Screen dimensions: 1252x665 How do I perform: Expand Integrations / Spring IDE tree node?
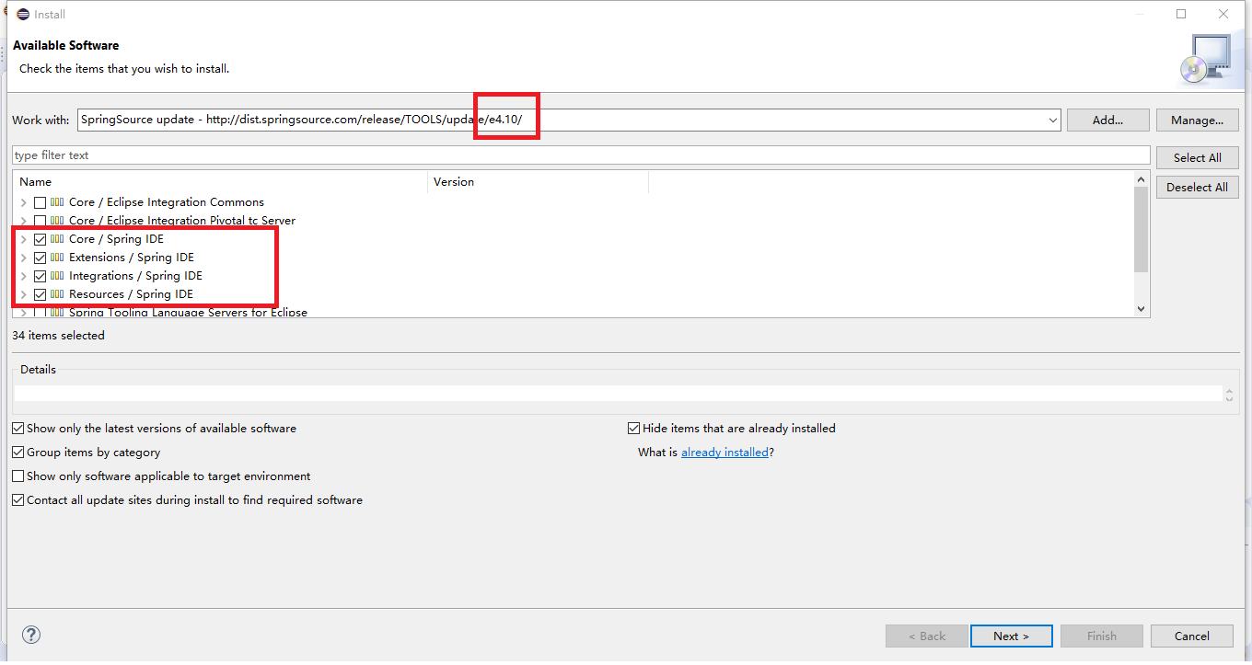[x=23, y=276]
